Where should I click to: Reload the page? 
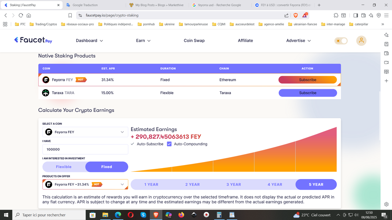[21, 15]
